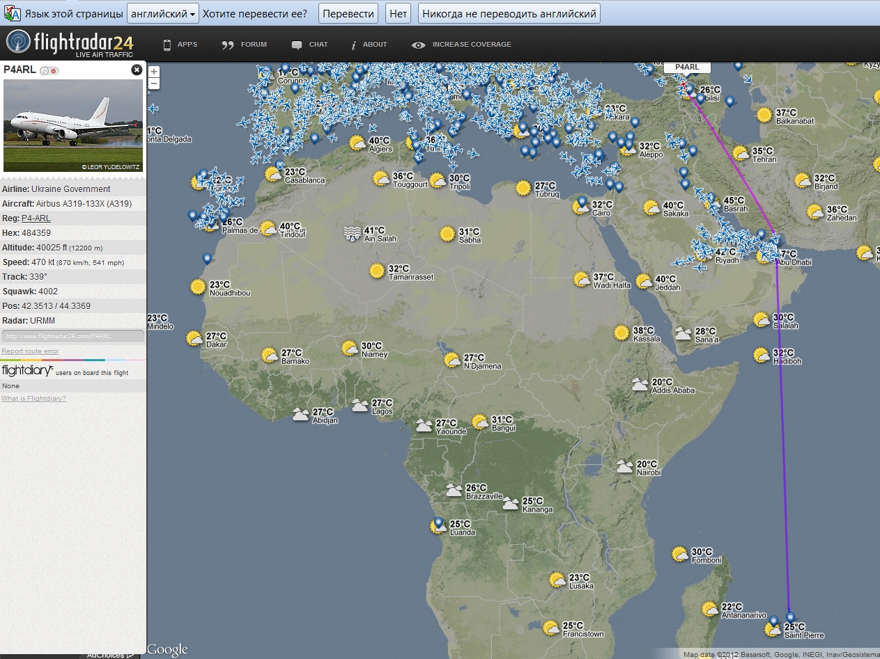Click the blue airport pin near Luanda
880x659 pixels.
(x=438, y=523)
